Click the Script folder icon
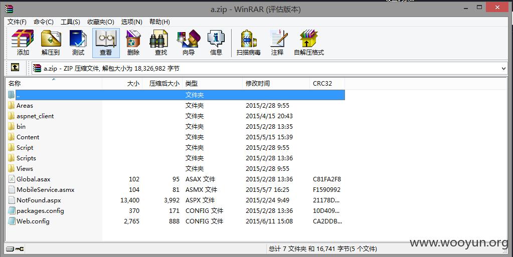 click(12, 147)
